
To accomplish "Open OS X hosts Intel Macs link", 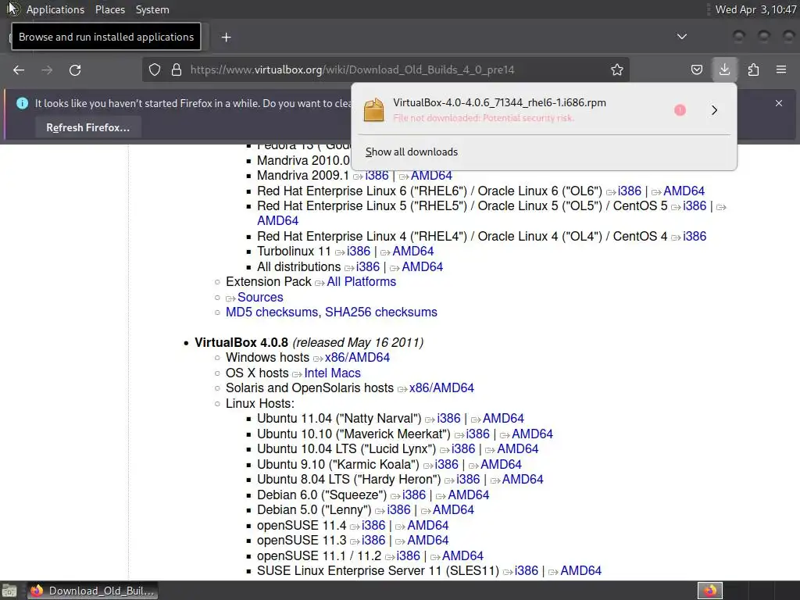I will pyautogui.click(x=332, y=373).
